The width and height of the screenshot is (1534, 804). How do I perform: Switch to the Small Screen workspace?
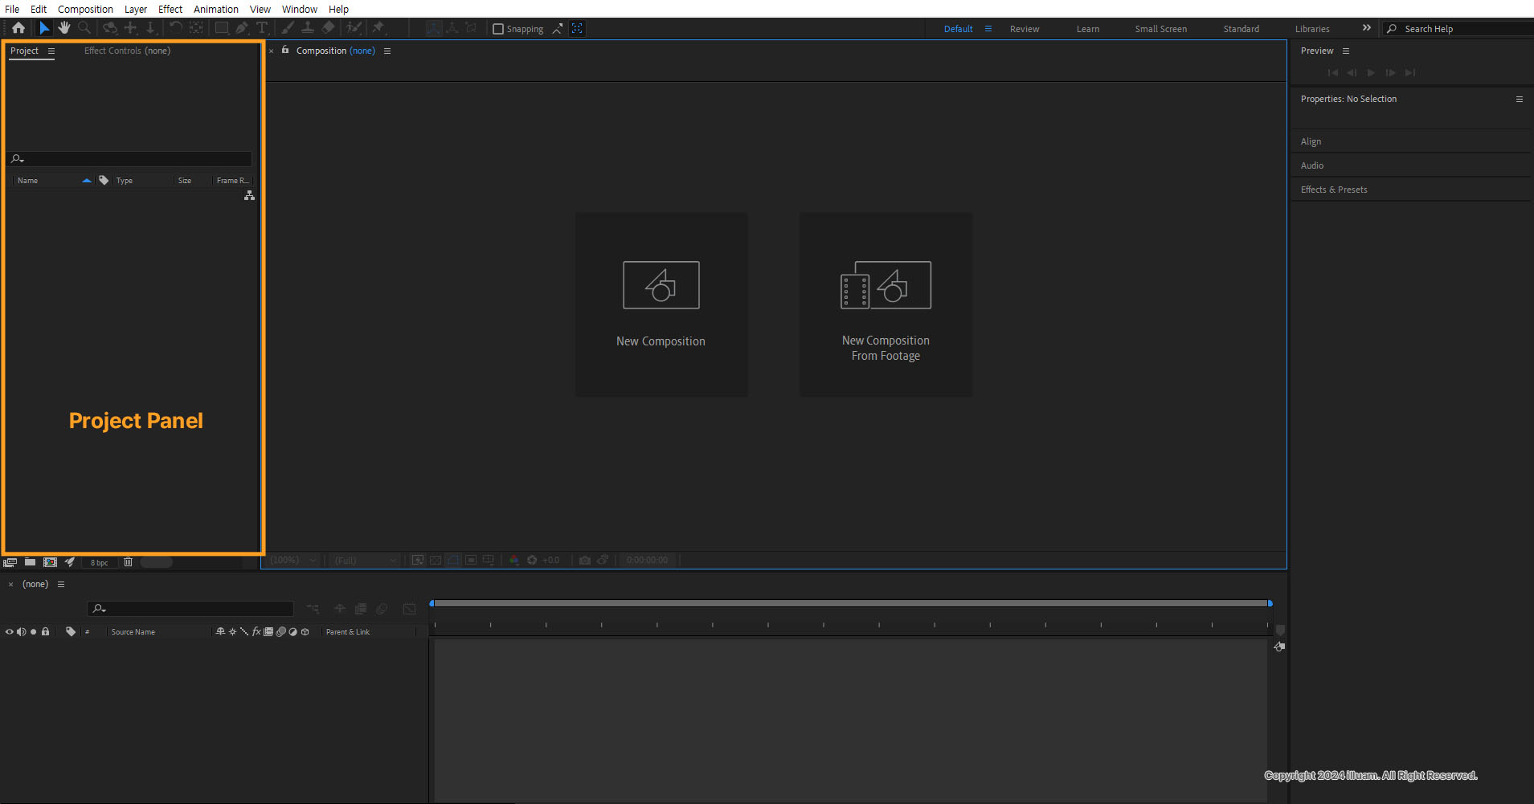click(1160, 29)
